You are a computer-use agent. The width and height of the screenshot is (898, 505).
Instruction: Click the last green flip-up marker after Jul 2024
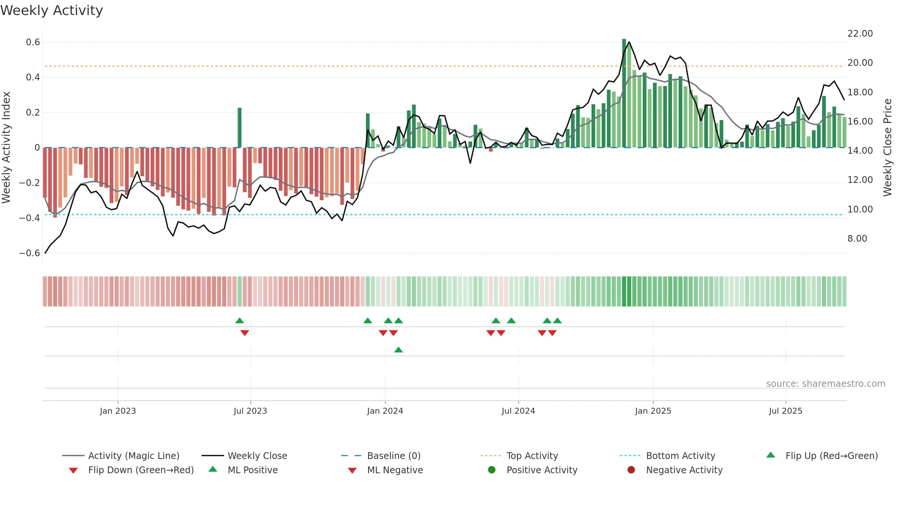click(558, 321)
